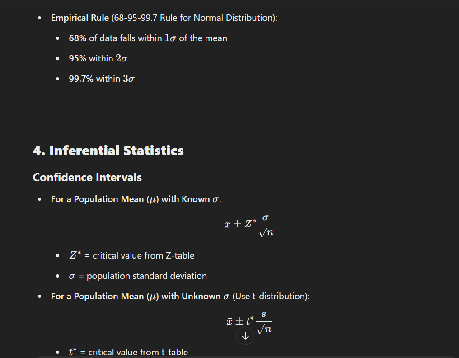Select the '99.7% within 3σ' bullet
Viewport: 459px width, 358px height.
[x=102, y=79]
